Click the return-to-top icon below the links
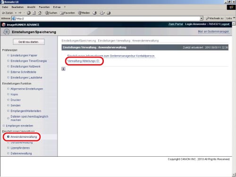The image size is (236, 177). point(63,69)
